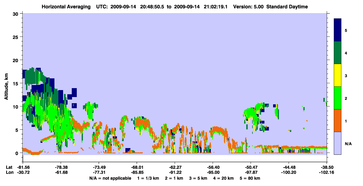Click the latitude value '-44.48'
Viewport: 363px width, 186px height.
tap(288, 167)
